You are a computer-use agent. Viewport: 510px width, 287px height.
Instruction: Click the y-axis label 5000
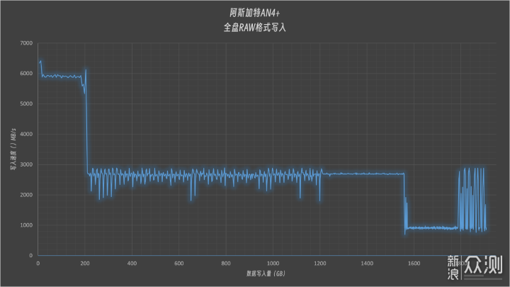pyautogui.click(x=26, y=103)
